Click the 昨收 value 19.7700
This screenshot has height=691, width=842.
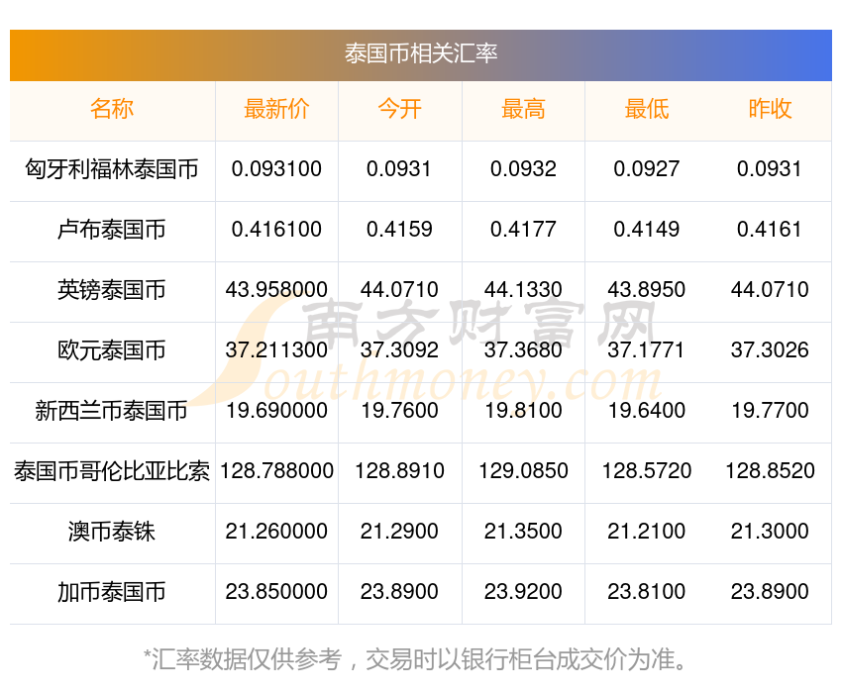tap(770, 411)
